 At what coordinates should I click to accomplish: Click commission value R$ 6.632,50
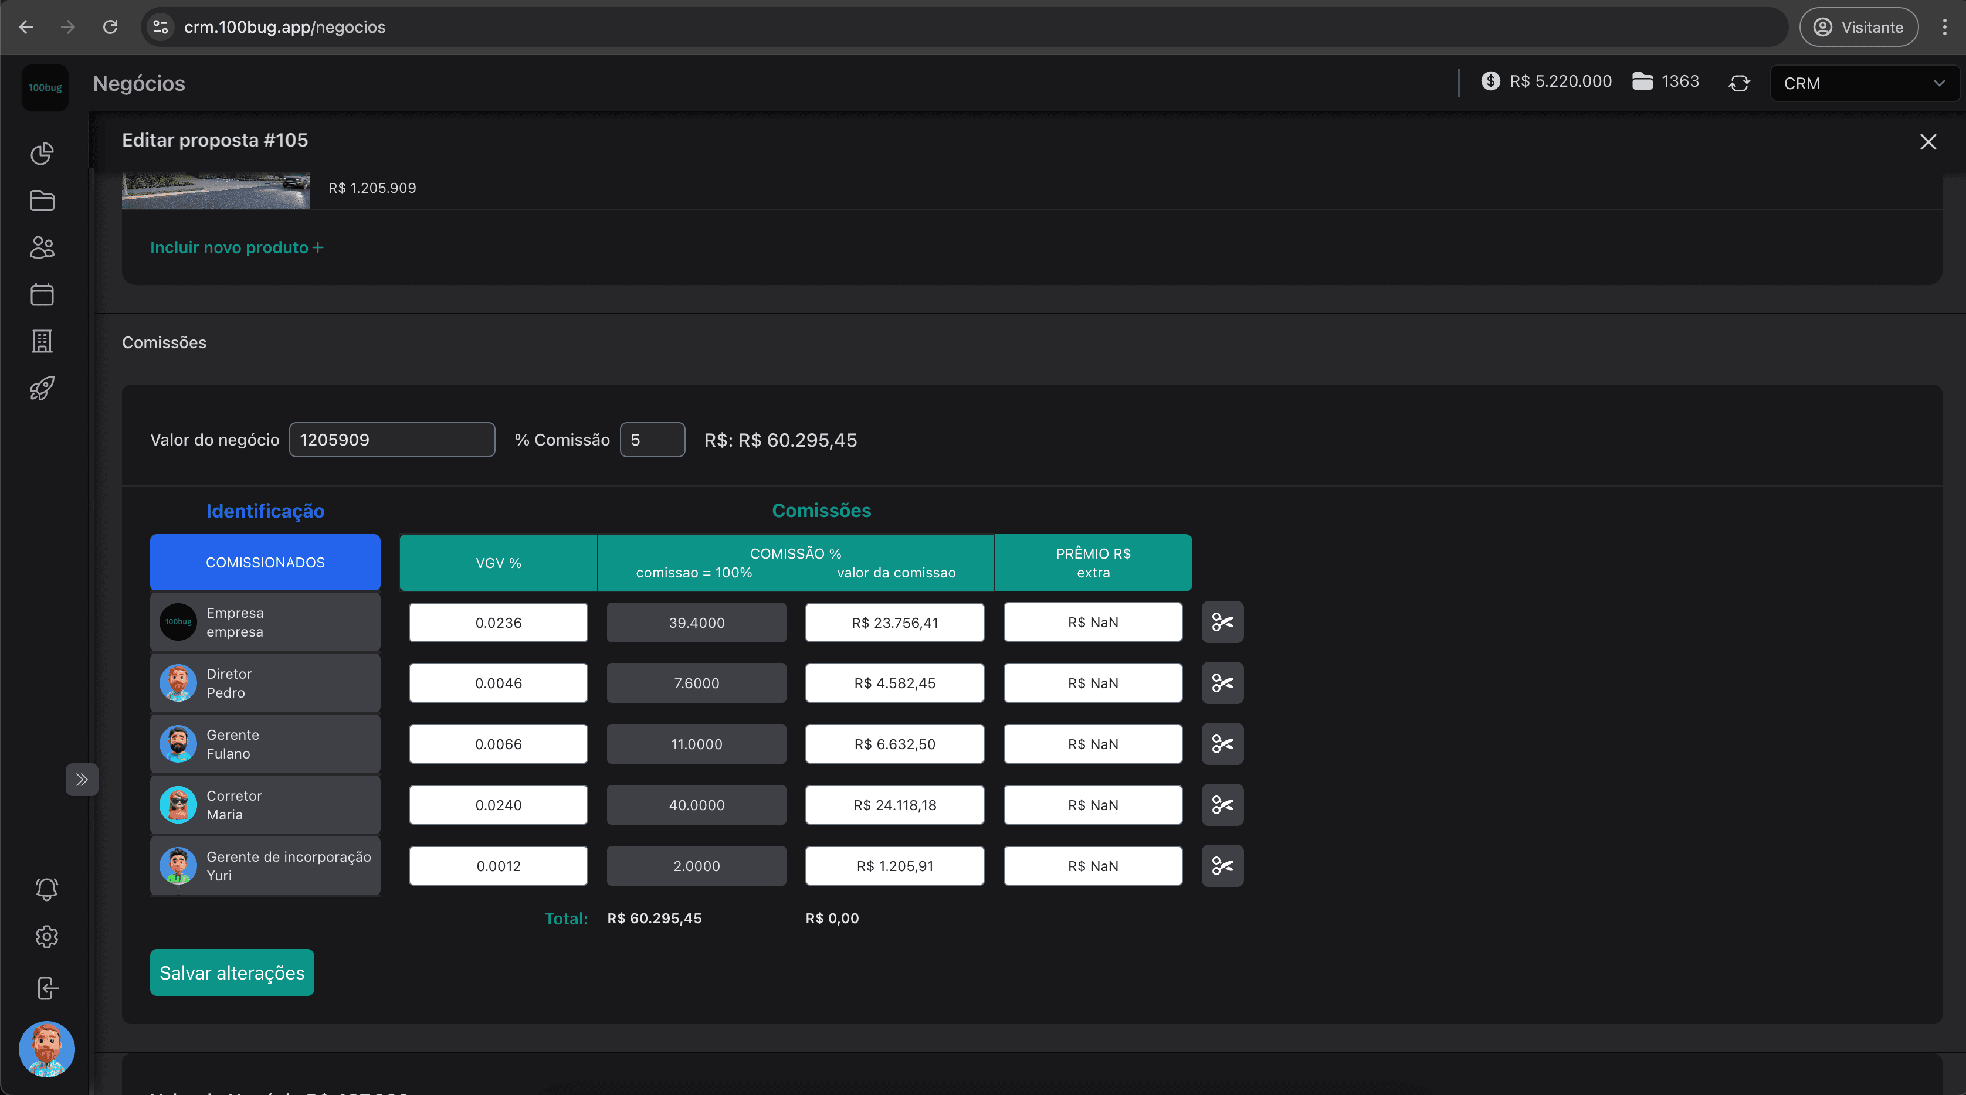pyautogui.click(x=895, y=744)
